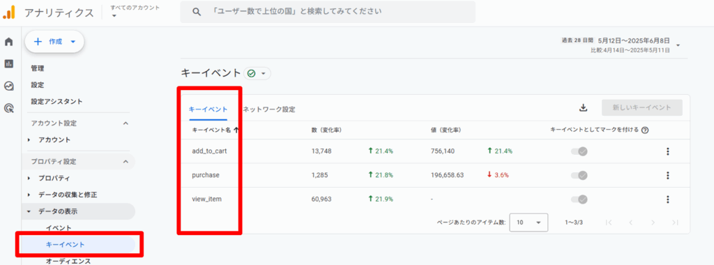Viewport: 714px width, 265px height.
Task: Collapse アカウント設定 section
Action: tap(126, 123)
